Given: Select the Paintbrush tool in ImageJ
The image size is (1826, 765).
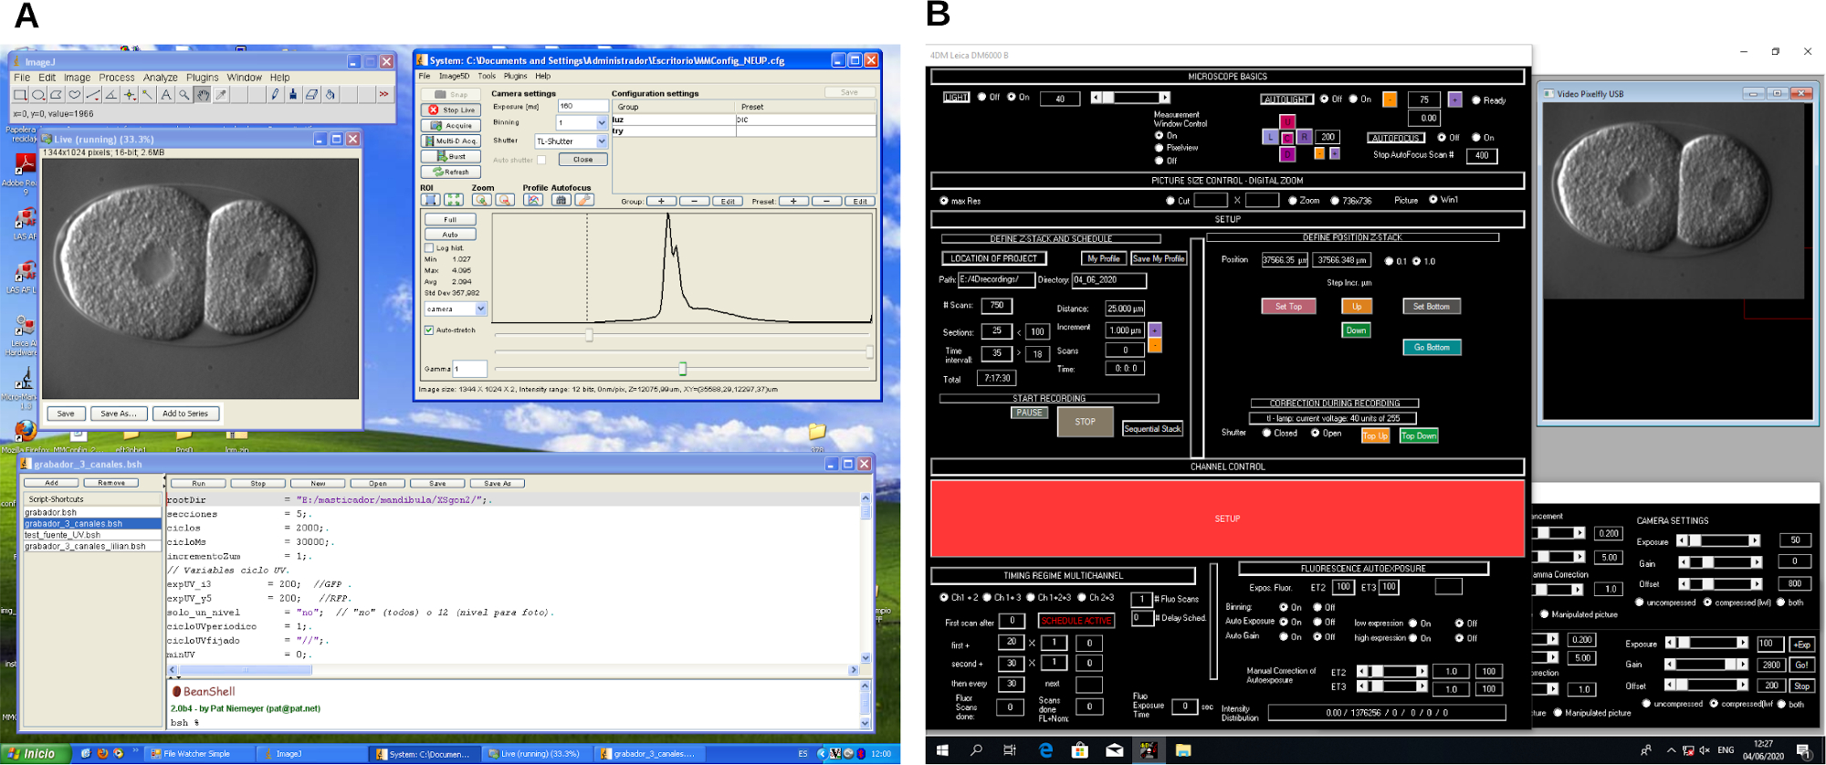Looking at the screenshot, I should [293, 94].
